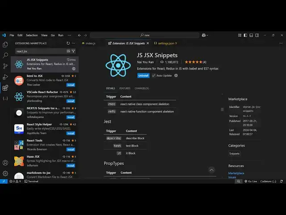Viewport: 286px width, 215px height.
Task: Open the File menu
Action: tap(12, 35)
